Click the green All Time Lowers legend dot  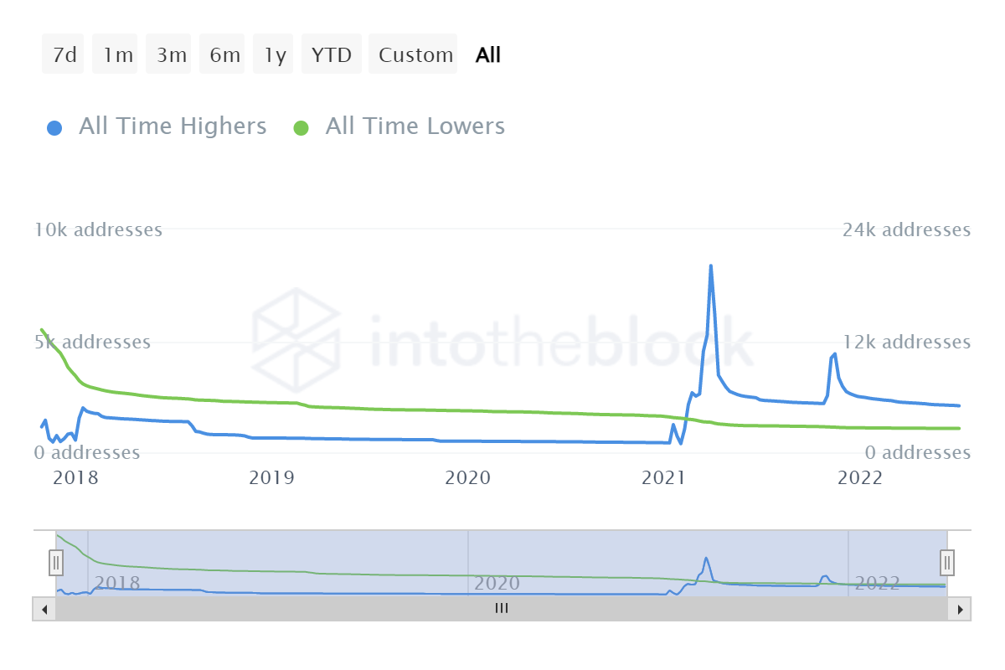click(301, 128)
